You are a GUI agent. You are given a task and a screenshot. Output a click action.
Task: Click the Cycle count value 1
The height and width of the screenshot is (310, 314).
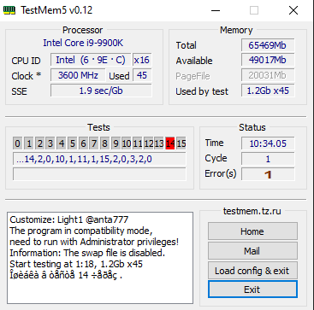pyautogui.click(x=268, y=159)
